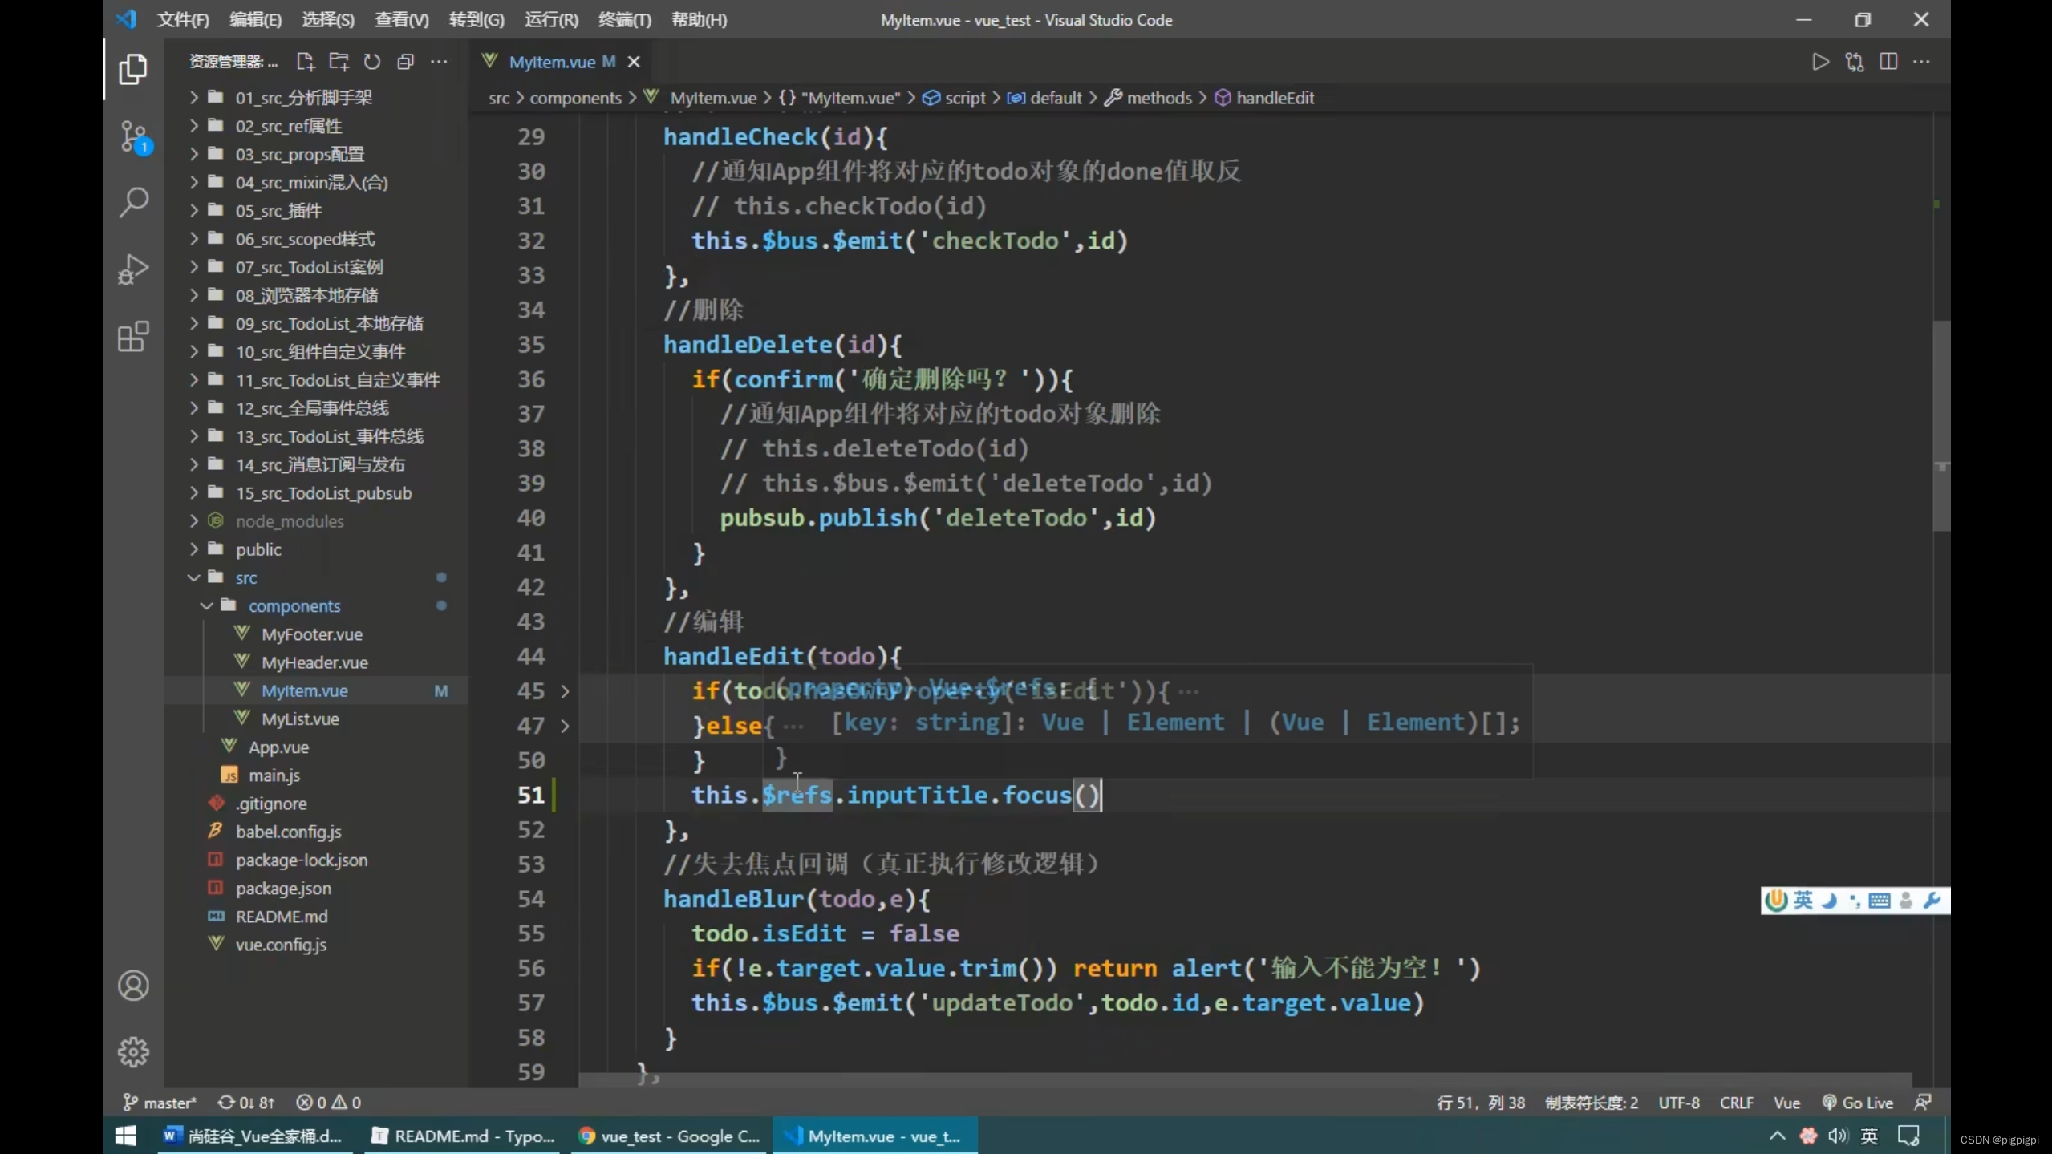2052x1154 pixels.
Task: Synchronize changes in status bar
Action: point(246,1103)
